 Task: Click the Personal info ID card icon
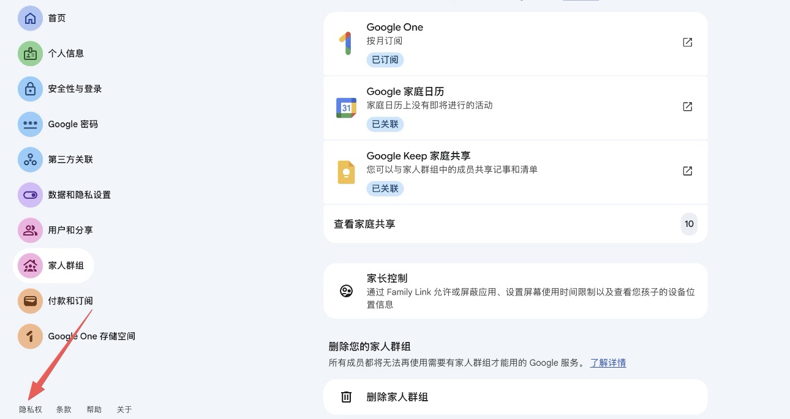[x=30, y=54]
